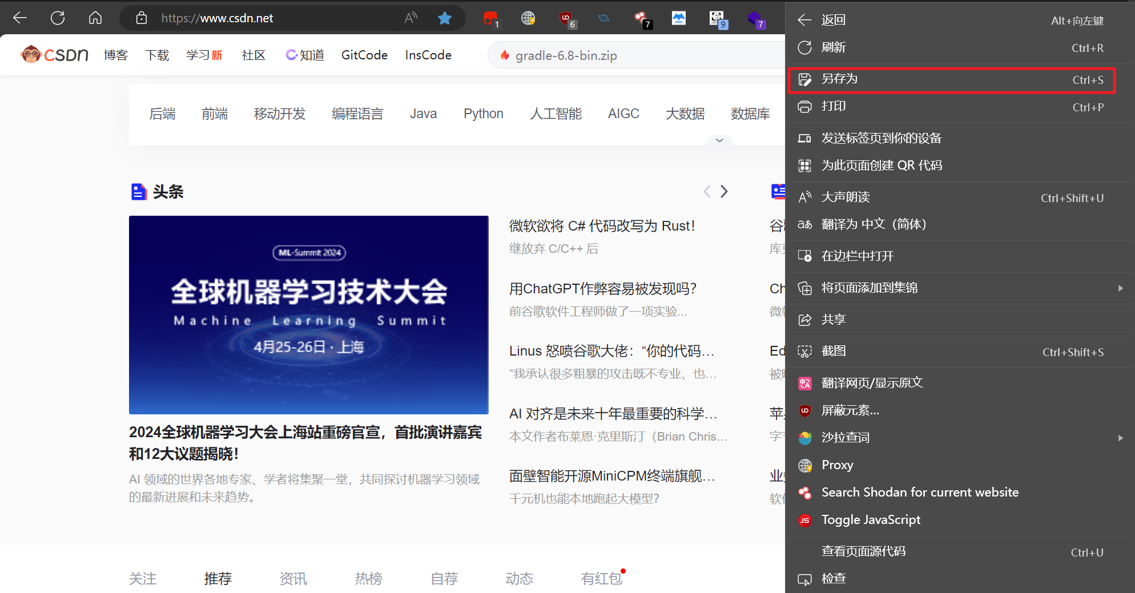
Task: Choose 大声朗读 in the context menu
Action: [x=960, y=197]
